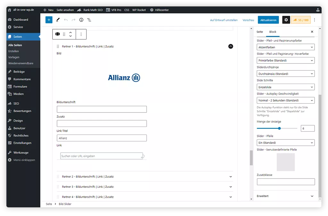
Task: Click the Rückgängig (undo) arrow icon
Action: [66, 20]
